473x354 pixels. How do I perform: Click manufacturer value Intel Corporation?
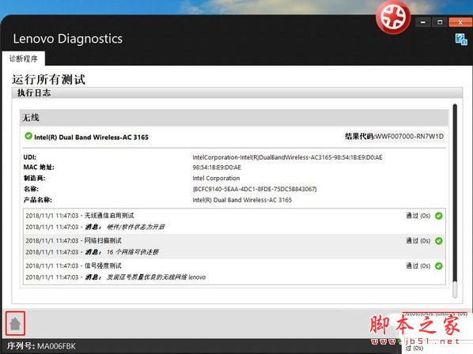pos(216,178)
